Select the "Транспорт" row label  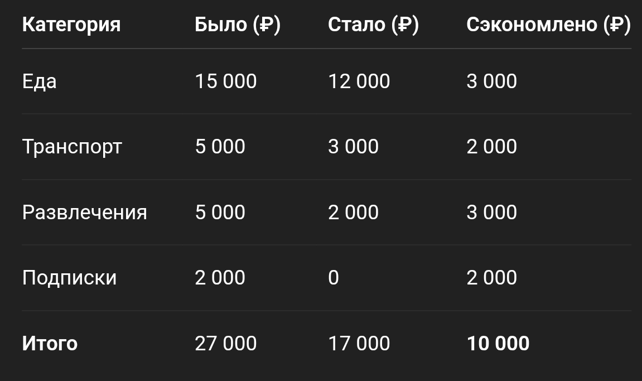[72, 147]
